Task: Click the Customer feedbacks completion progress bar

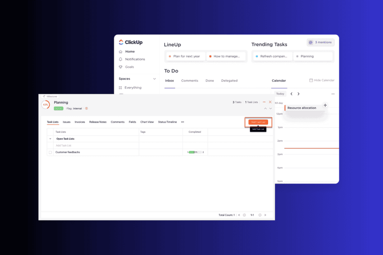Action: tap(195, 152)
